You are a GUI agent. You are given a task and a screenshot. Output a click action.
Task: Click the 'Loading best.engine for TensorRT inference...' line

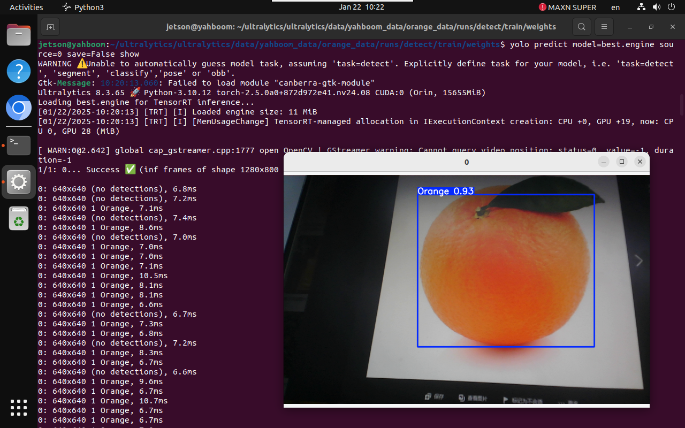(146, 102)
